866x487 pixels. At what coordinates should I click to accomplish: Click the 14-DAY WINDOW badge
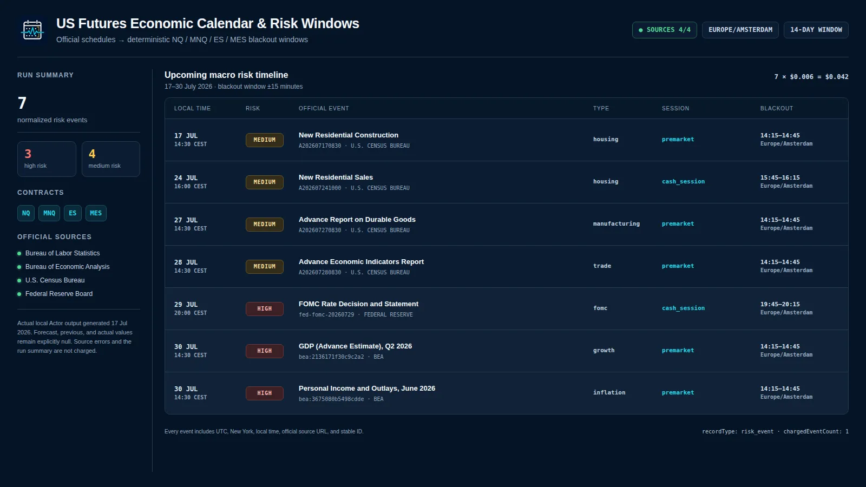pos(816,30)
